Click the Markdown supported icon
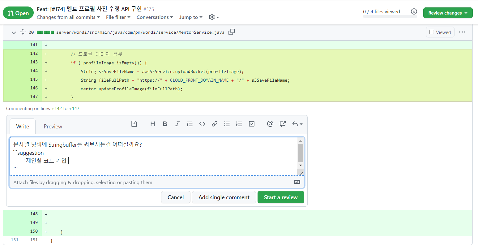This screenshot has height=250, width=478. [297, 182]
